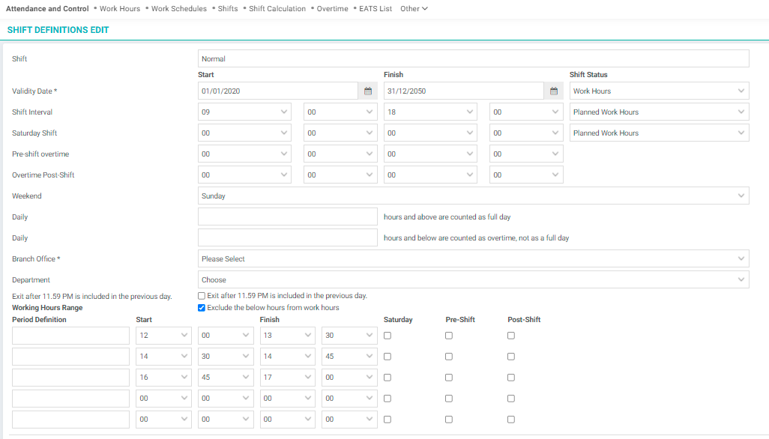The height and width of the screenshot is (439, 769).
Task: Click Period Definition field in 14:30 row
Action: (x=70, y=357)
